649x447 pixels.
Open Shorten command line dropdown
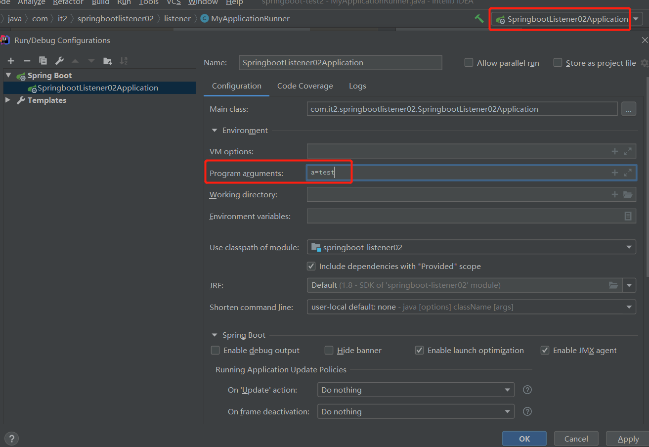tap(471, 307)
